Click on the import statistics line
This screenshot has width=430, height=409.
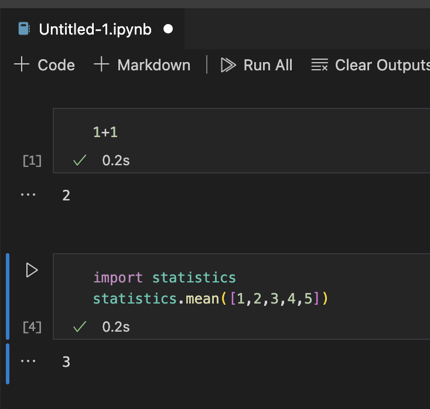164,277
